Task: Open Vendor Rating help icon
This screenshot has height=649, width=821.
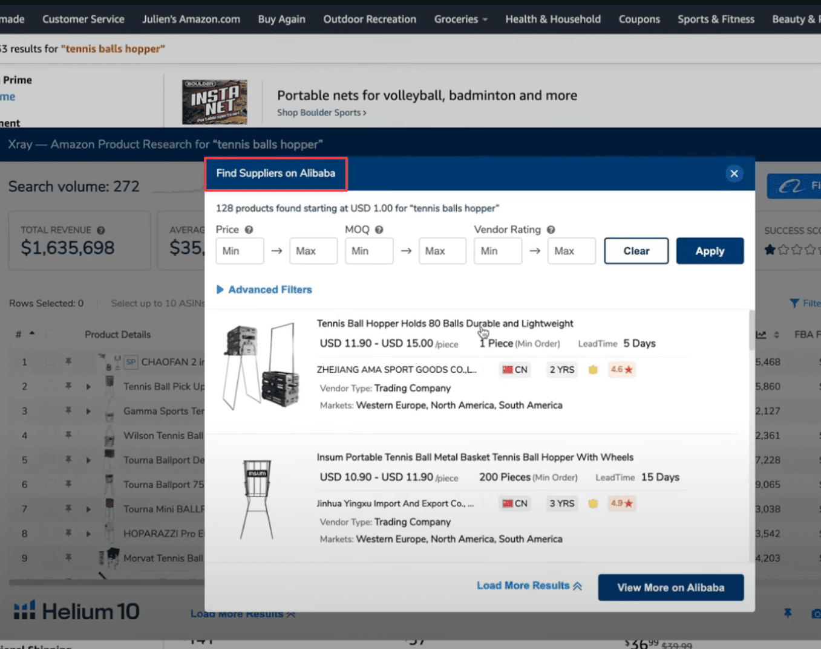Action: (x=551, y=230)
